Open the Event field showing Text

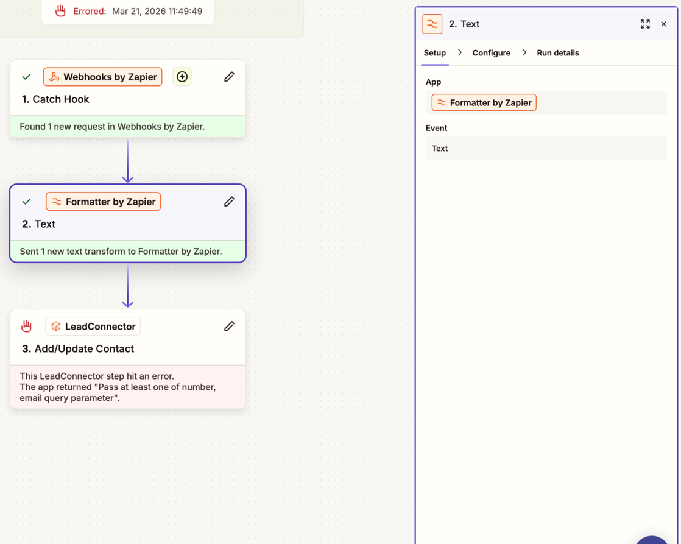point(546,149)
